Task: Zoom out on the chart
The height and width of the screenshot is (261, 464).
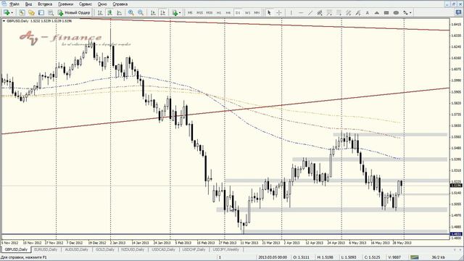Action: tap(141, 13)
